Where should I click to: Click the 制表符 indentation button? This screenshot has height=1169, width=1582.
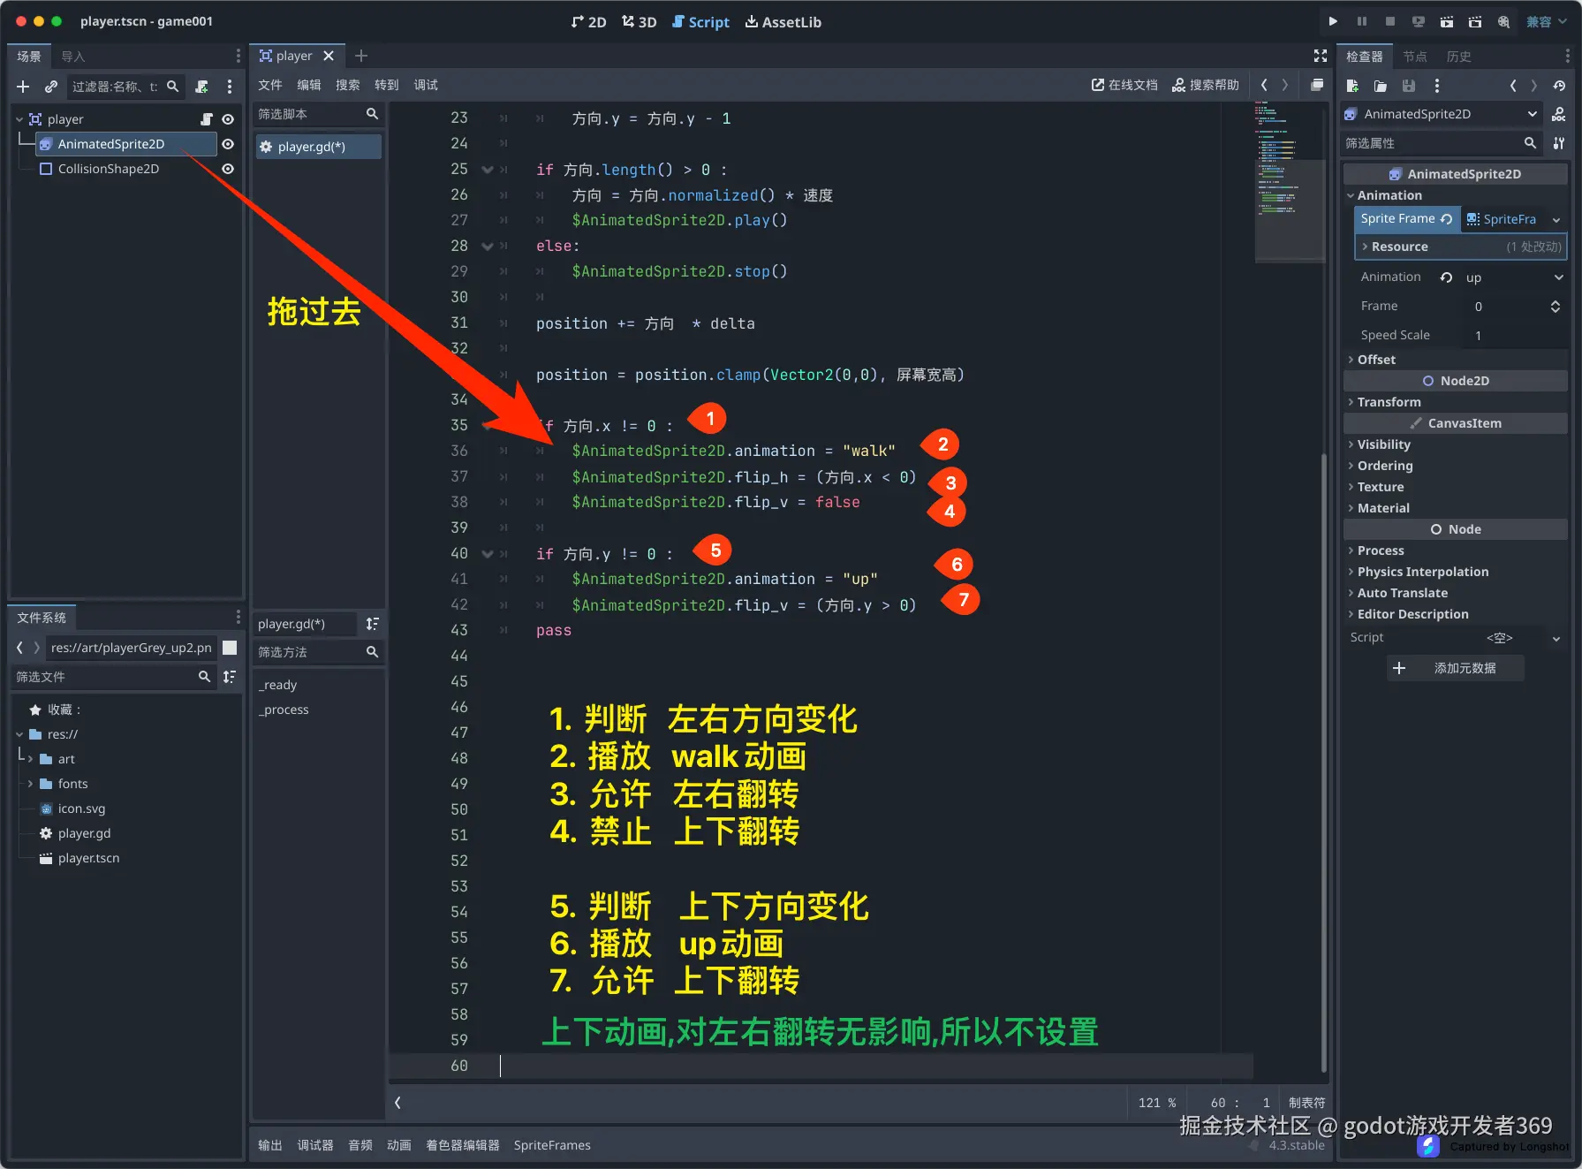(1306, 1103)
